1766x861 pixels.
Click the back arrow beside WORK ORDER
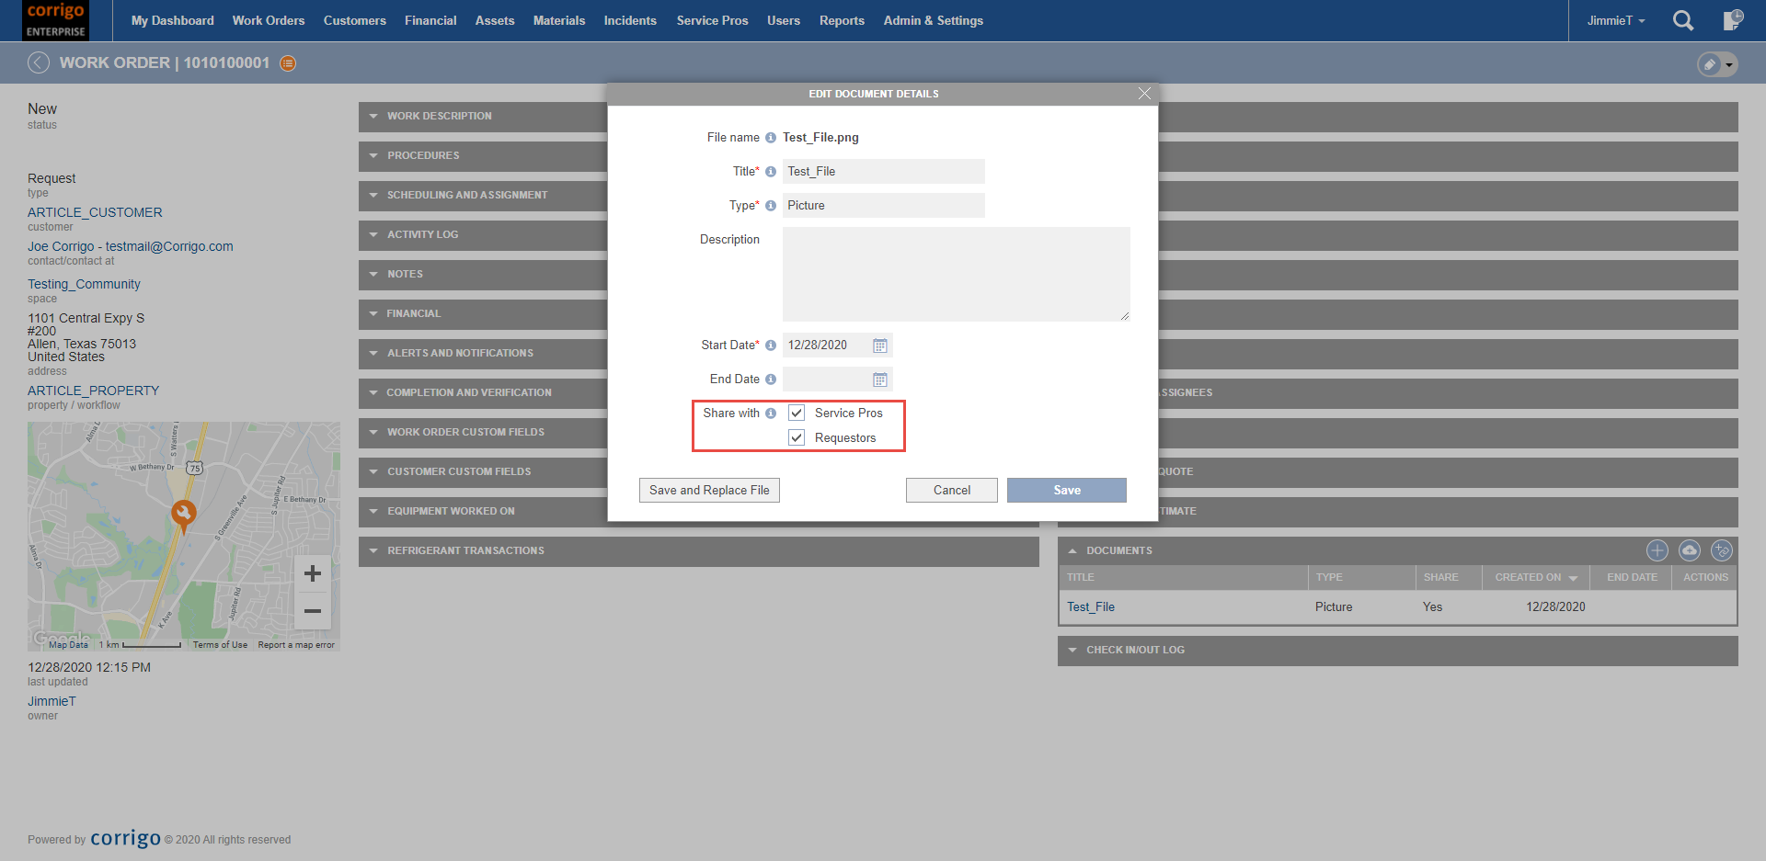point(39,62)
